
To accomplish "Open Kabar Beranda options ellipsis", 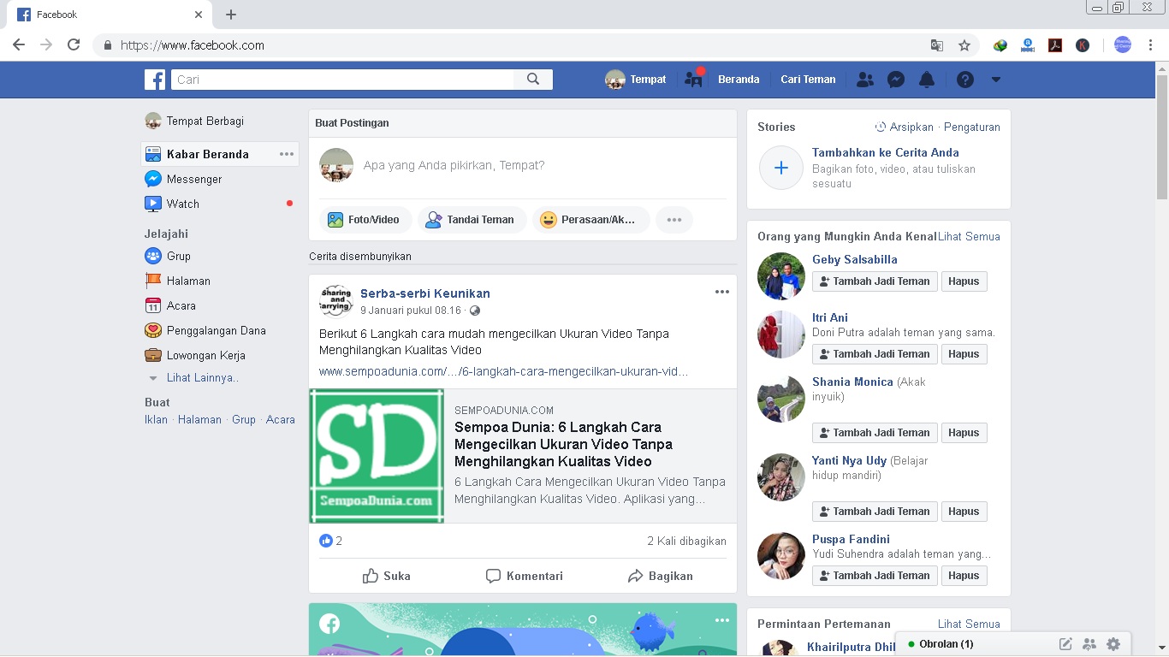I will [287, 154].
